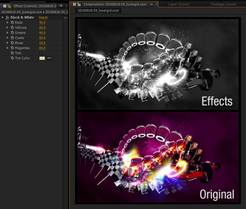Click the Effect Controls panel color label square
Screen dimensions: 246x209
(x=5, y=6)
